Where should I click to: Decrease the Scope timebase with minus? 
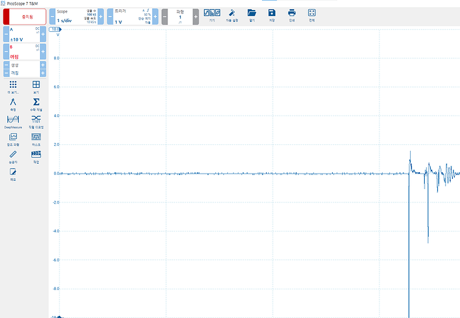52,17
